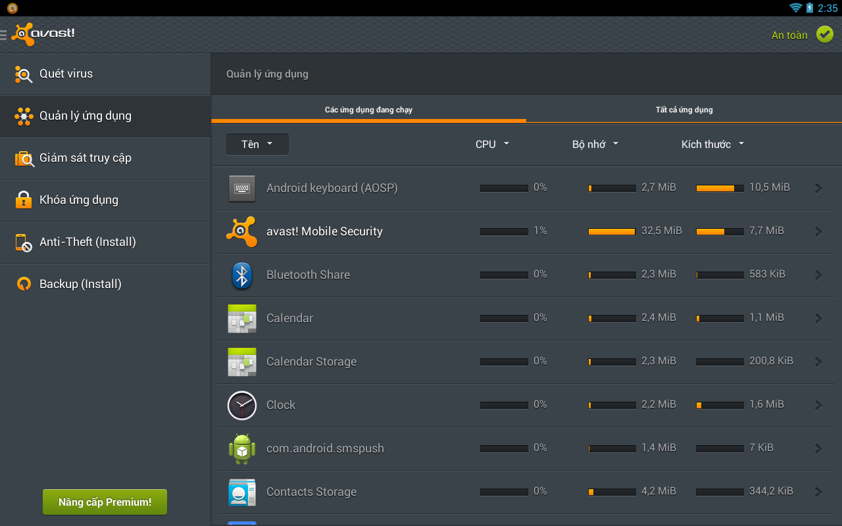Expand the Android keyboard (AOSP) row chevron
This screenshot has width=842, height=526.
pos(818,188)
